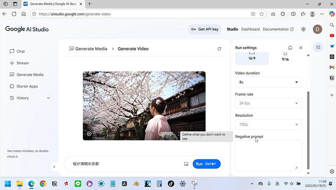
Task: Open Stream in the sidebar
Action: [22, 63]
